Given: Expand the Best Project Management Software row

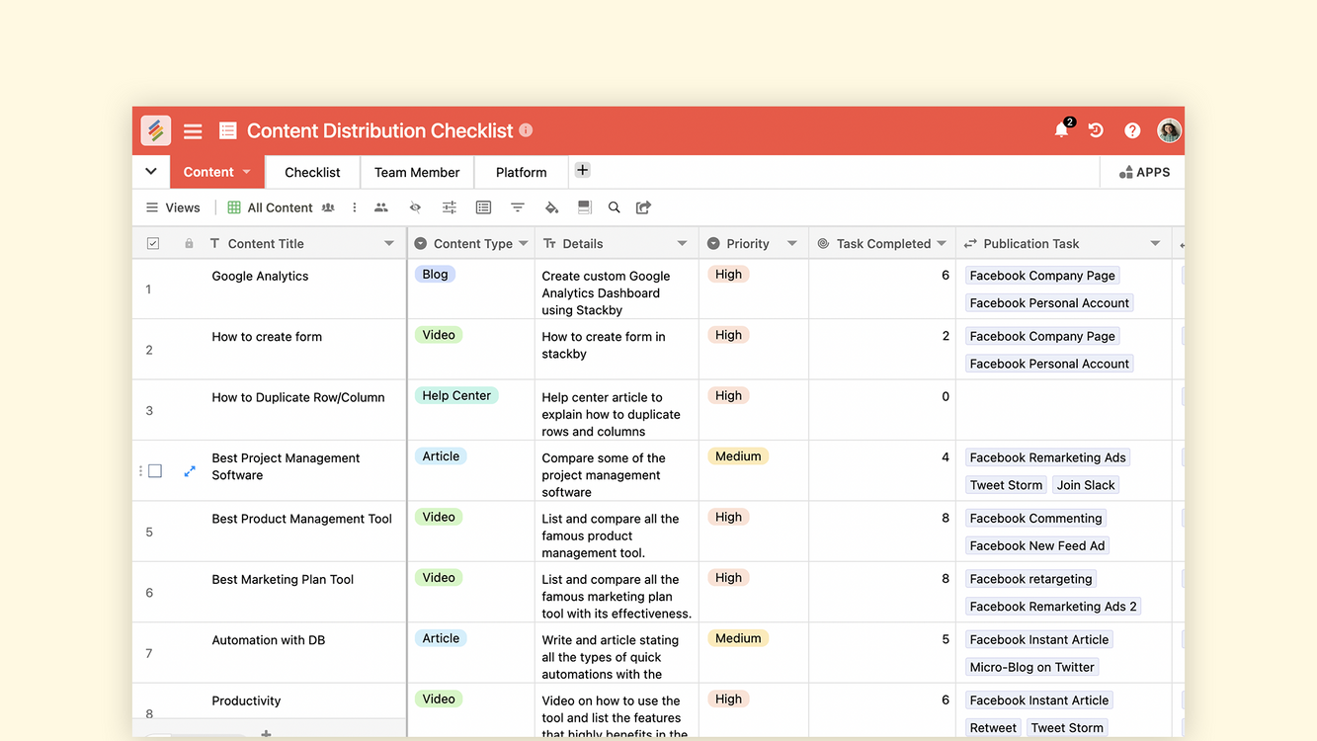Looking at the screenshot, I should click(x=190, y=471).
